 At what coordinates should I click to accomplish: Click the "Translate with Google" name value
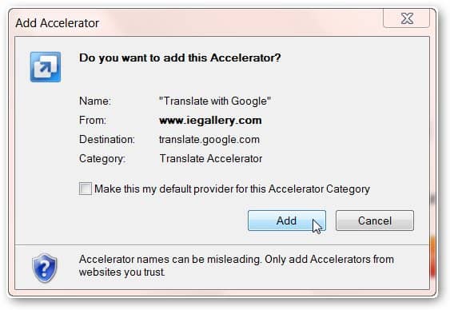tap(215, 101)
